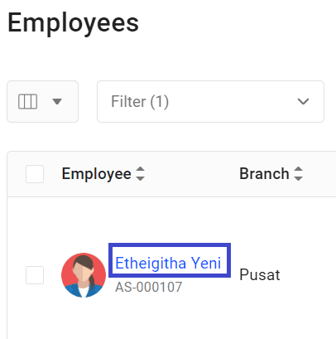Open the column view dropdown arrow
The height and width of the screenshot is (339, 336).
click(x=57, y=102)
